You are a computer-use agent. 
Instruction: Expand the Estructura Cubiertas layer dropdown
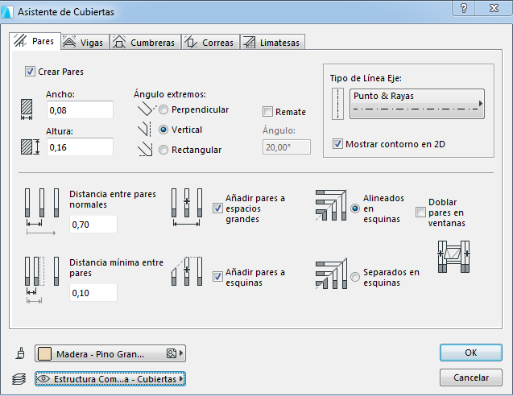[x=110, y=378]
